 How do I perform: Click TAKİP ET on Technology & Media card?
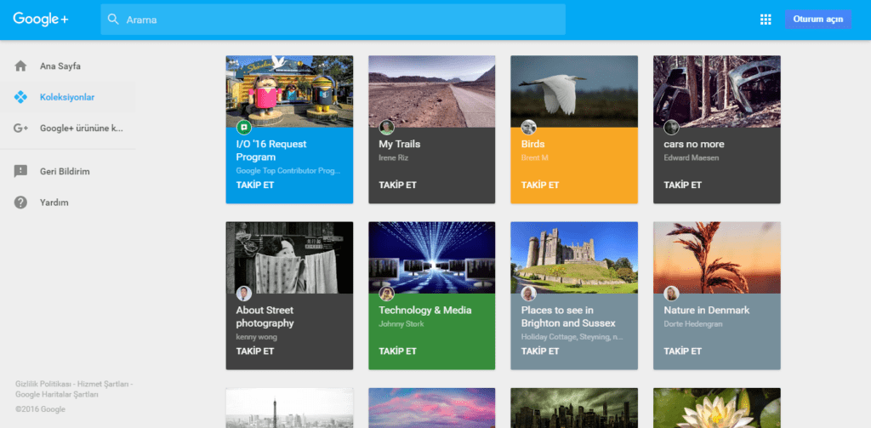[x=398, y=351]
